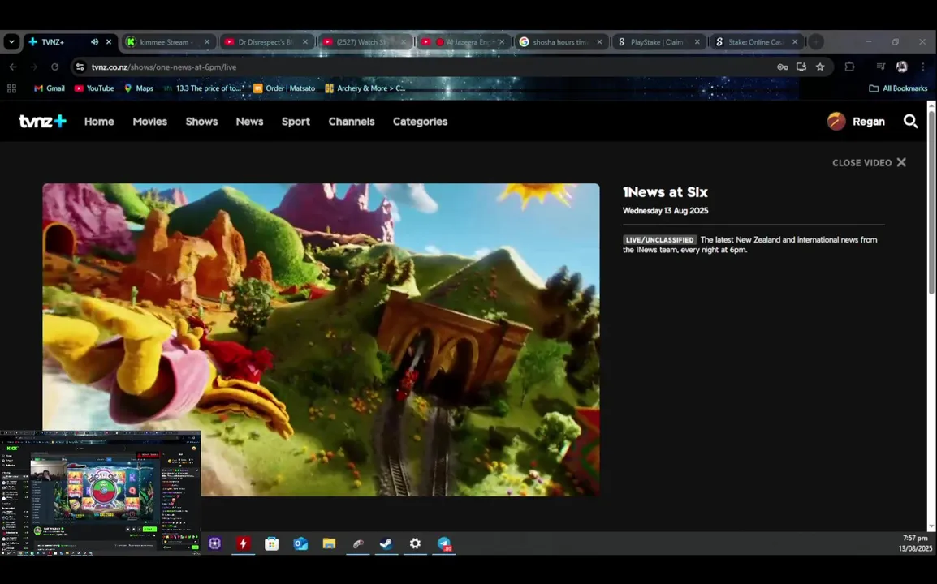Close the video with CLOSE VIDEO

tap(870, 162)
